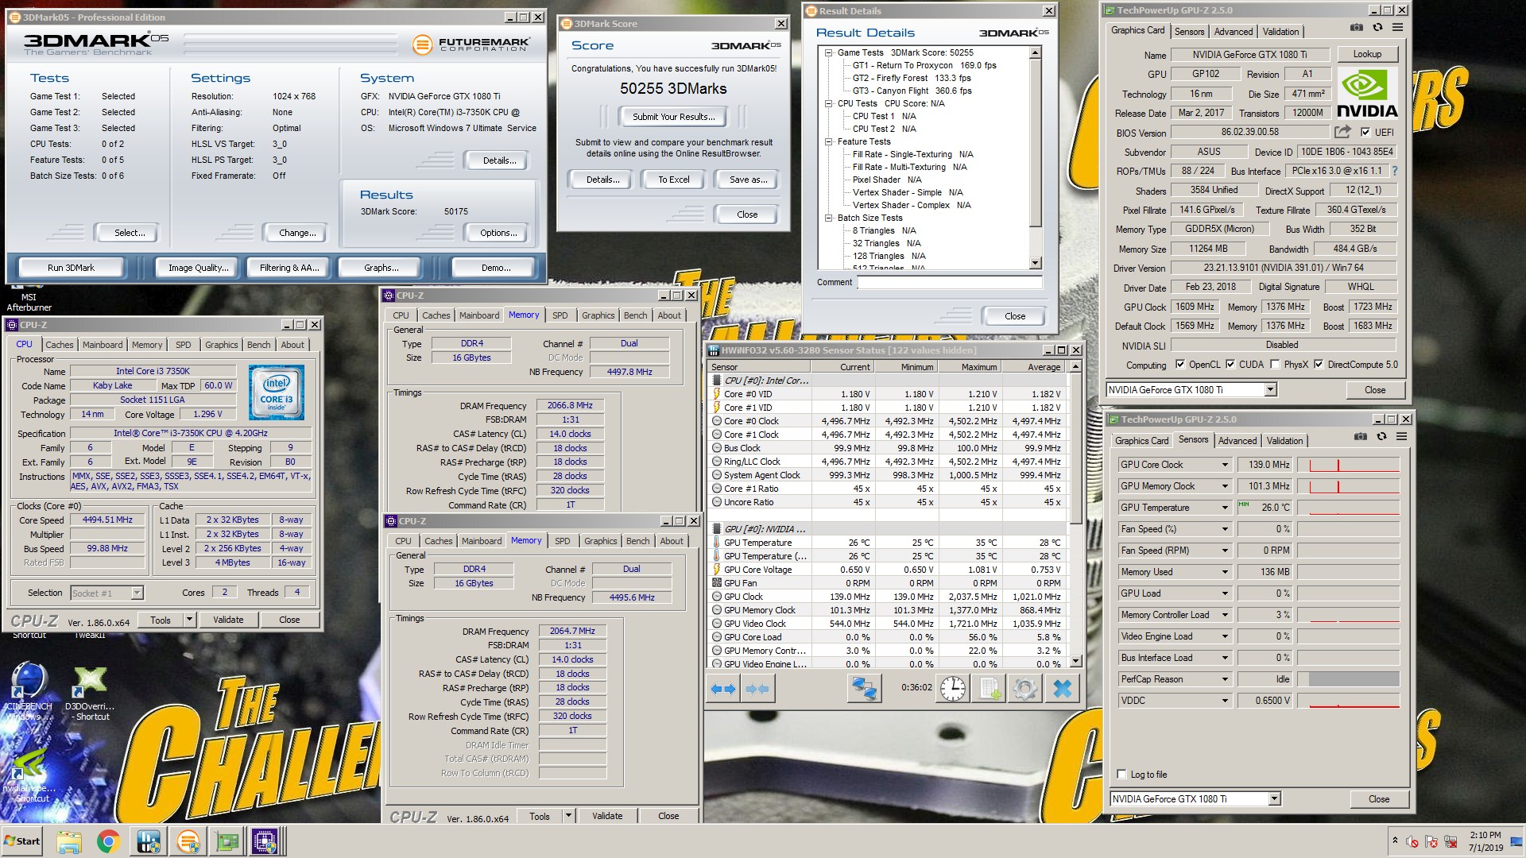Click the refresh icon in GPU-Z Graphics Card window
The height and width of the screenshot is (858, 1526).
coord(1377,28)
